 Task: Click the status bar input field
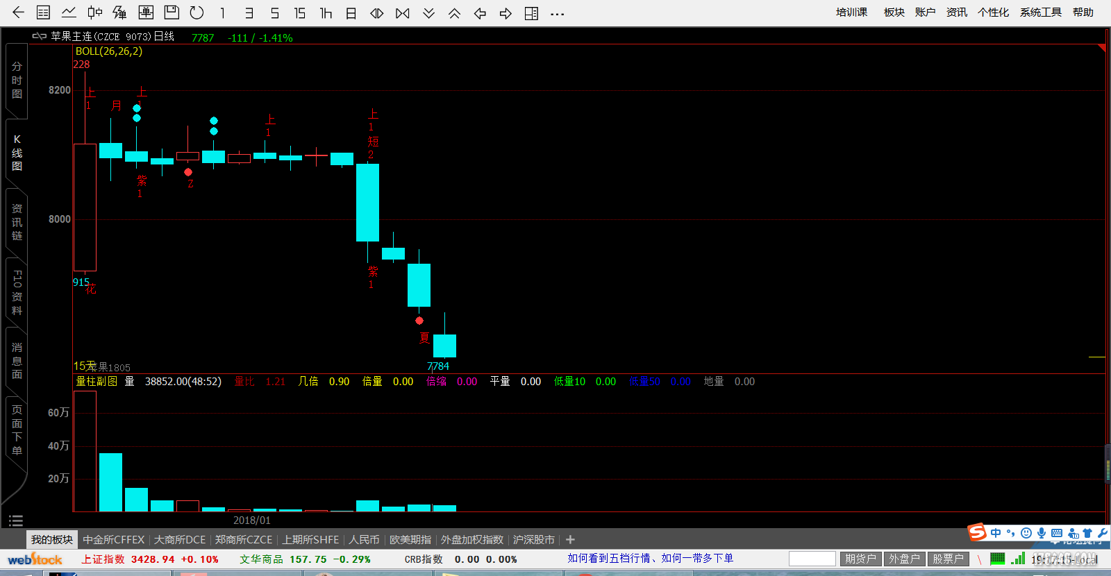point(812,559)
